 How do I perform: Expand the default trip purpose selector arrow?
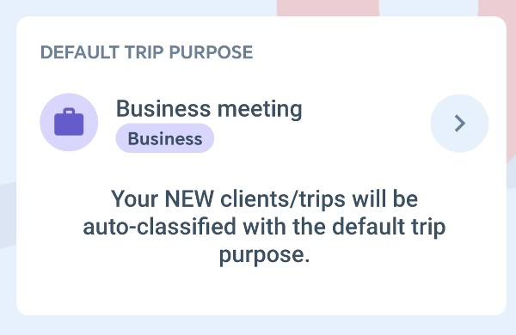(x=459, y=124)
